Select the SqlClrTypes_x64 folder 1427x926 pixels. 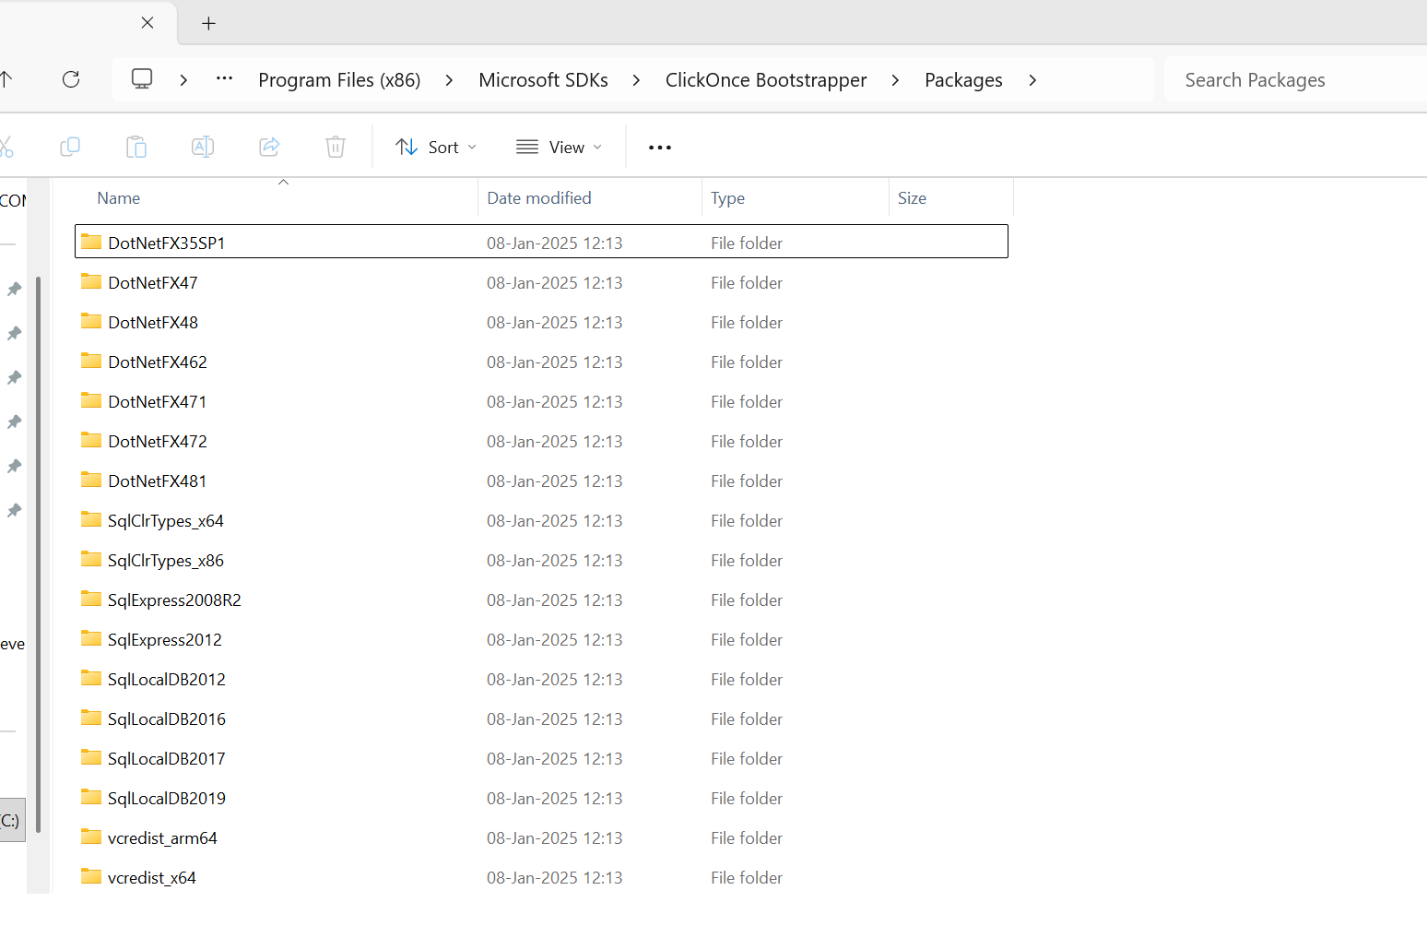(x=541, y=520)
